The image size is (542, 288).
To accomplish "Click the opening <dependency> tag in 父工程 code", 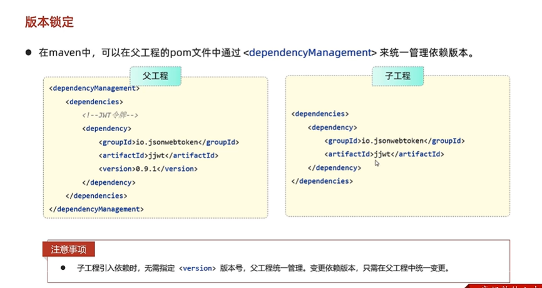I will pyautogui.click(x=107, y=129).
